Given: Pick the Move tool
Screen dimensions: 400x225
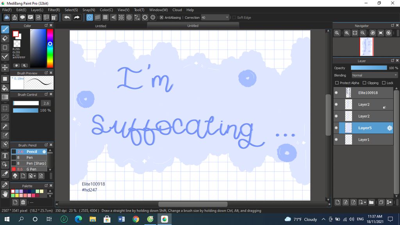Looking at the screenshot, I should [5, 68].
